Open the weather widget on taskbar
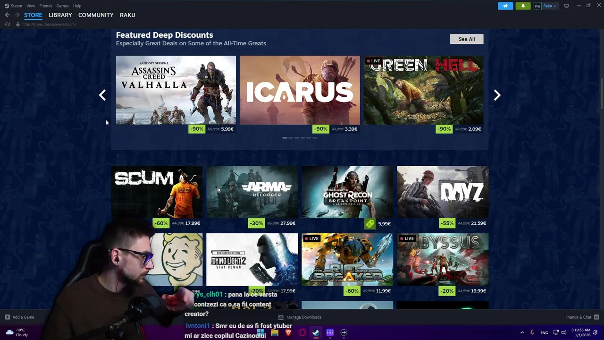This screenshot has height=340, width=604. coord(17,332)
